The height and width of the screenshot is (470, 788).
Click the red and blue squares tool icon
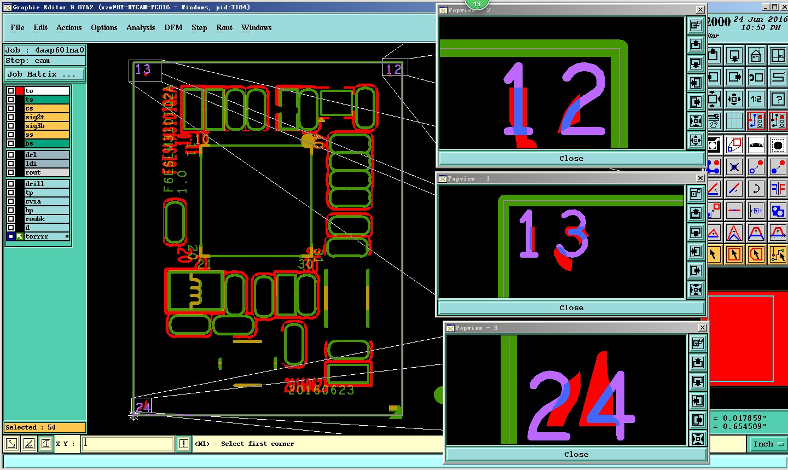coord(734,145)
